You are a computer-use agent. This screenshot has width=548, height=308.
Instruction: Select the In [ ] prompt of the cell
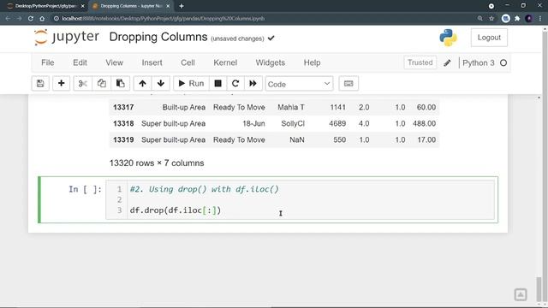pos(85,189)
